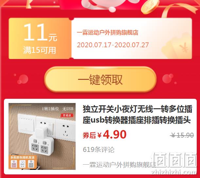
Task: Click the 一键领取 claim coupon button
Action: [100, 80]
